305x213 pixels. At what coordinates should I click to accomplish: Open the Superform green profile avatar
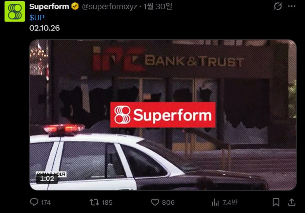click(x=15, y=12)
